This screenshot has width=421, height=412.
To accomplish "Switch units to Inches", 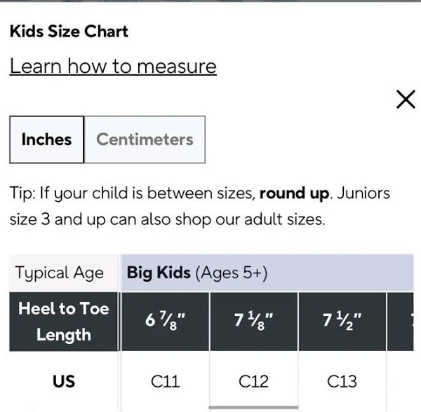I will pyautogui.click(x=46, y=139).
